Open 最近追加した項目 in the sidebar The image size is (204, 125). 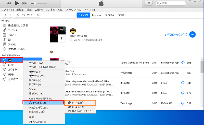pos(18,25)
